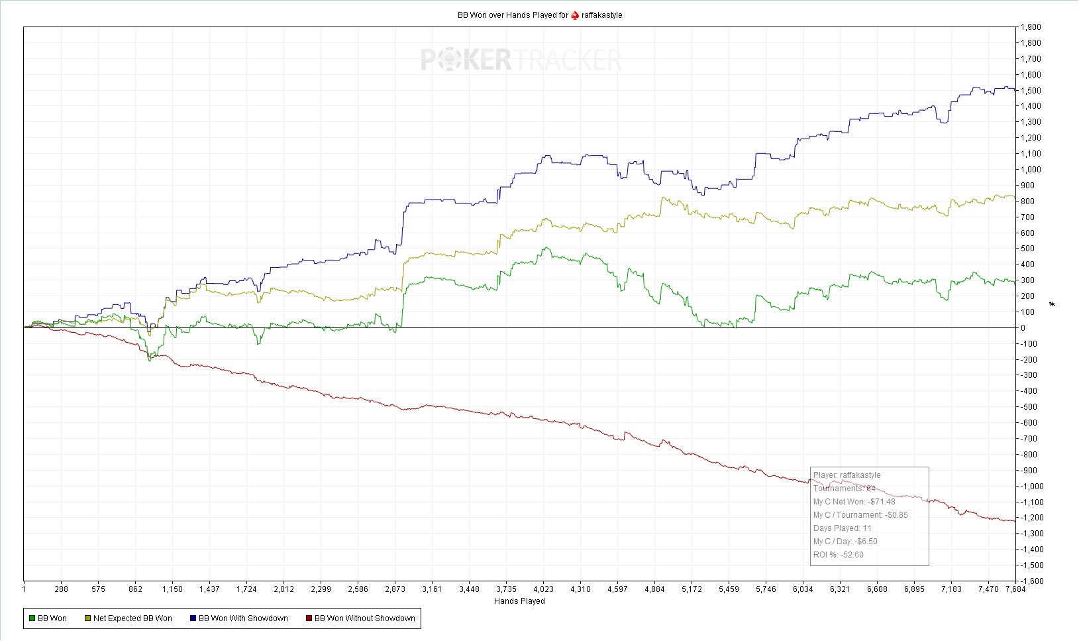The height and width of the screenshot is (641, 1079).
Task: Click the 0 y-axis tick label
Action: coord(1023,328)
